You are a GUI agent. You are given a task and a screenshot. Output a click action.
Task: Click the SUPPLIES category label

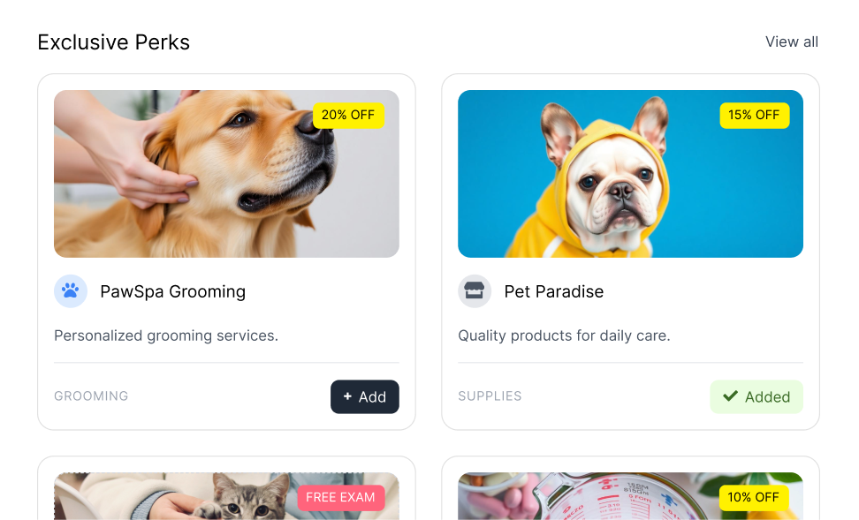(x=490, y=396)
